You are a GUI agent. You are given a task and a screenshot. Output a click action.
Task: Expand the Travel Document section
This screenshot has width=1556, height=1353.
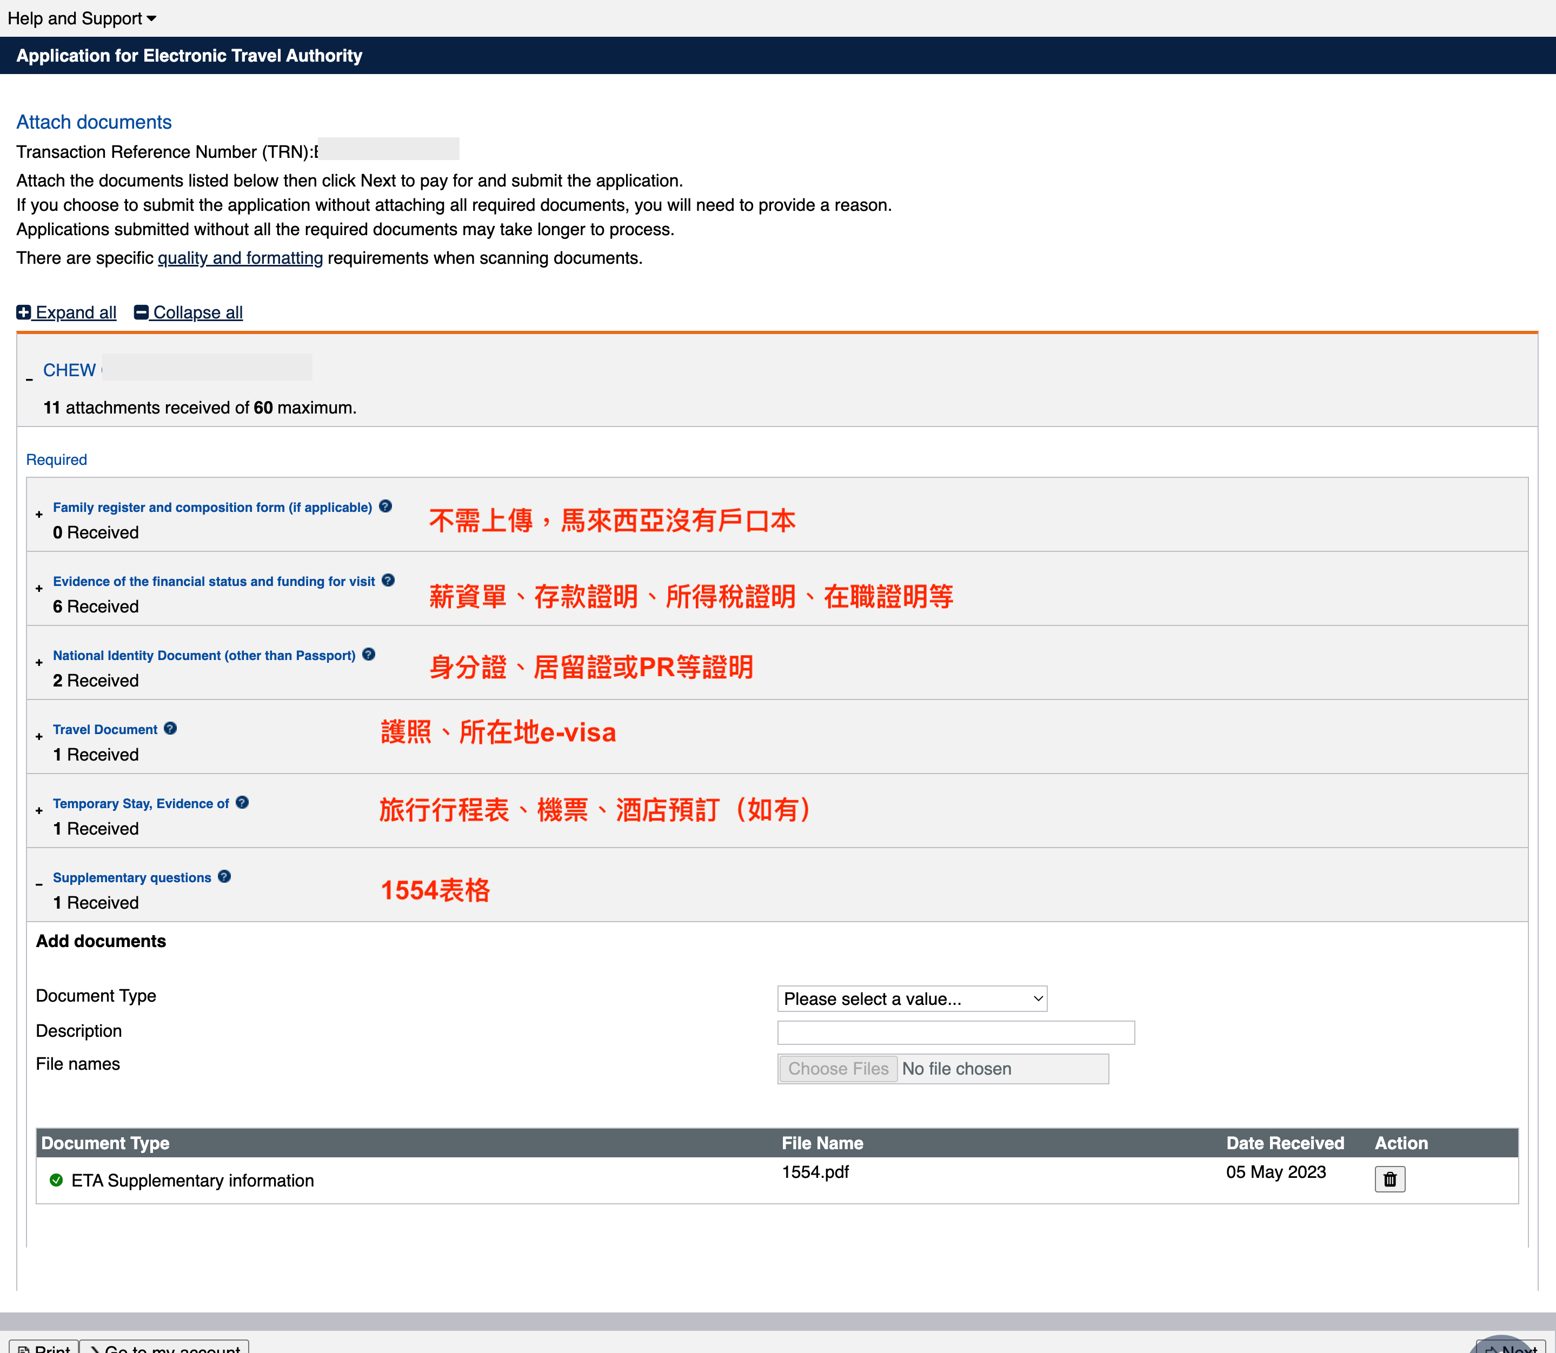(x=39, y=737)
